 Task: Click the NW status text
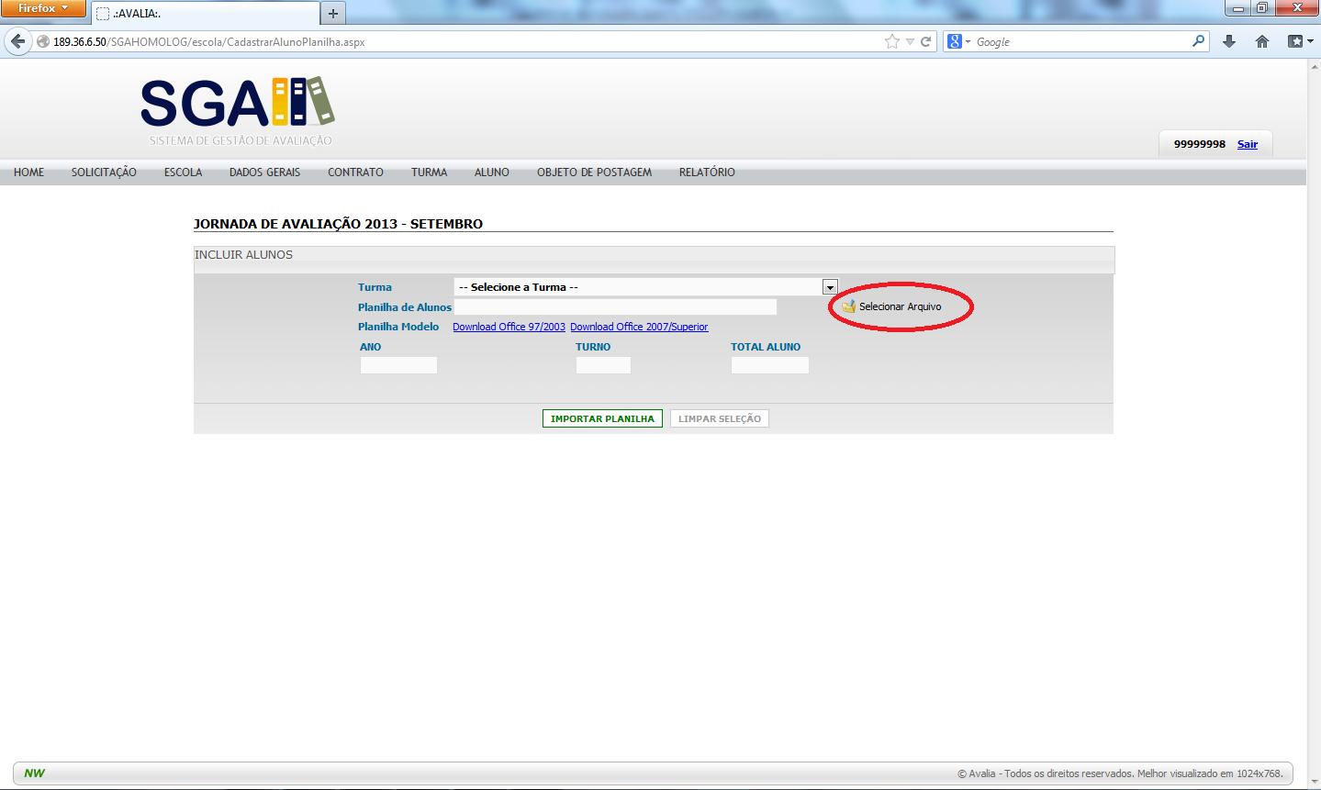tap(34, 773)
